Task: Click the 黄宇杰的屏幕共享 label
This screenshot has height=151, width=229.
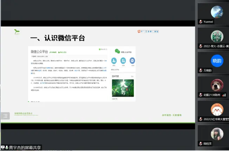Action: pos(25,147)
